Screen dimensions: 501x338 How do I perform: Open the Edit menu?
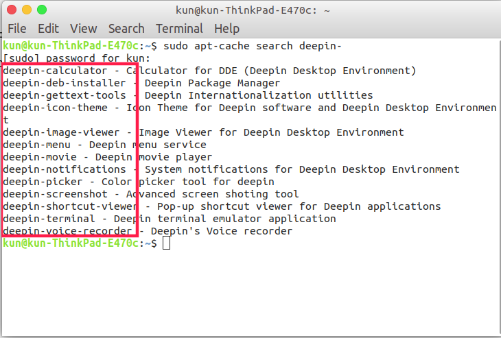[48, 29]
